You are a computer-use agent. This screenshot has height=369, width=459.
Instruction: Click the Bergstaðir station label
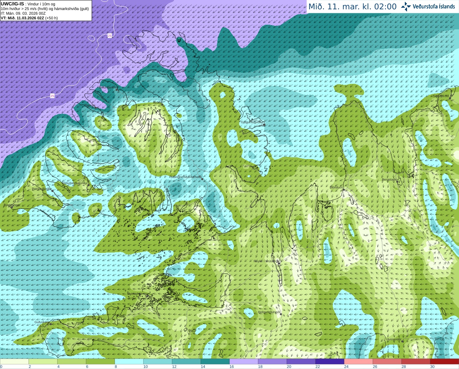(x=389, y=179)
